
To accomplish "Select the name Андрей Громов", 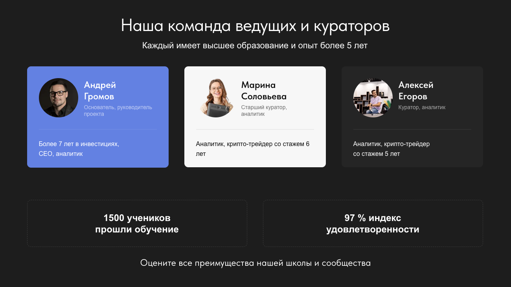I will 100,91.
